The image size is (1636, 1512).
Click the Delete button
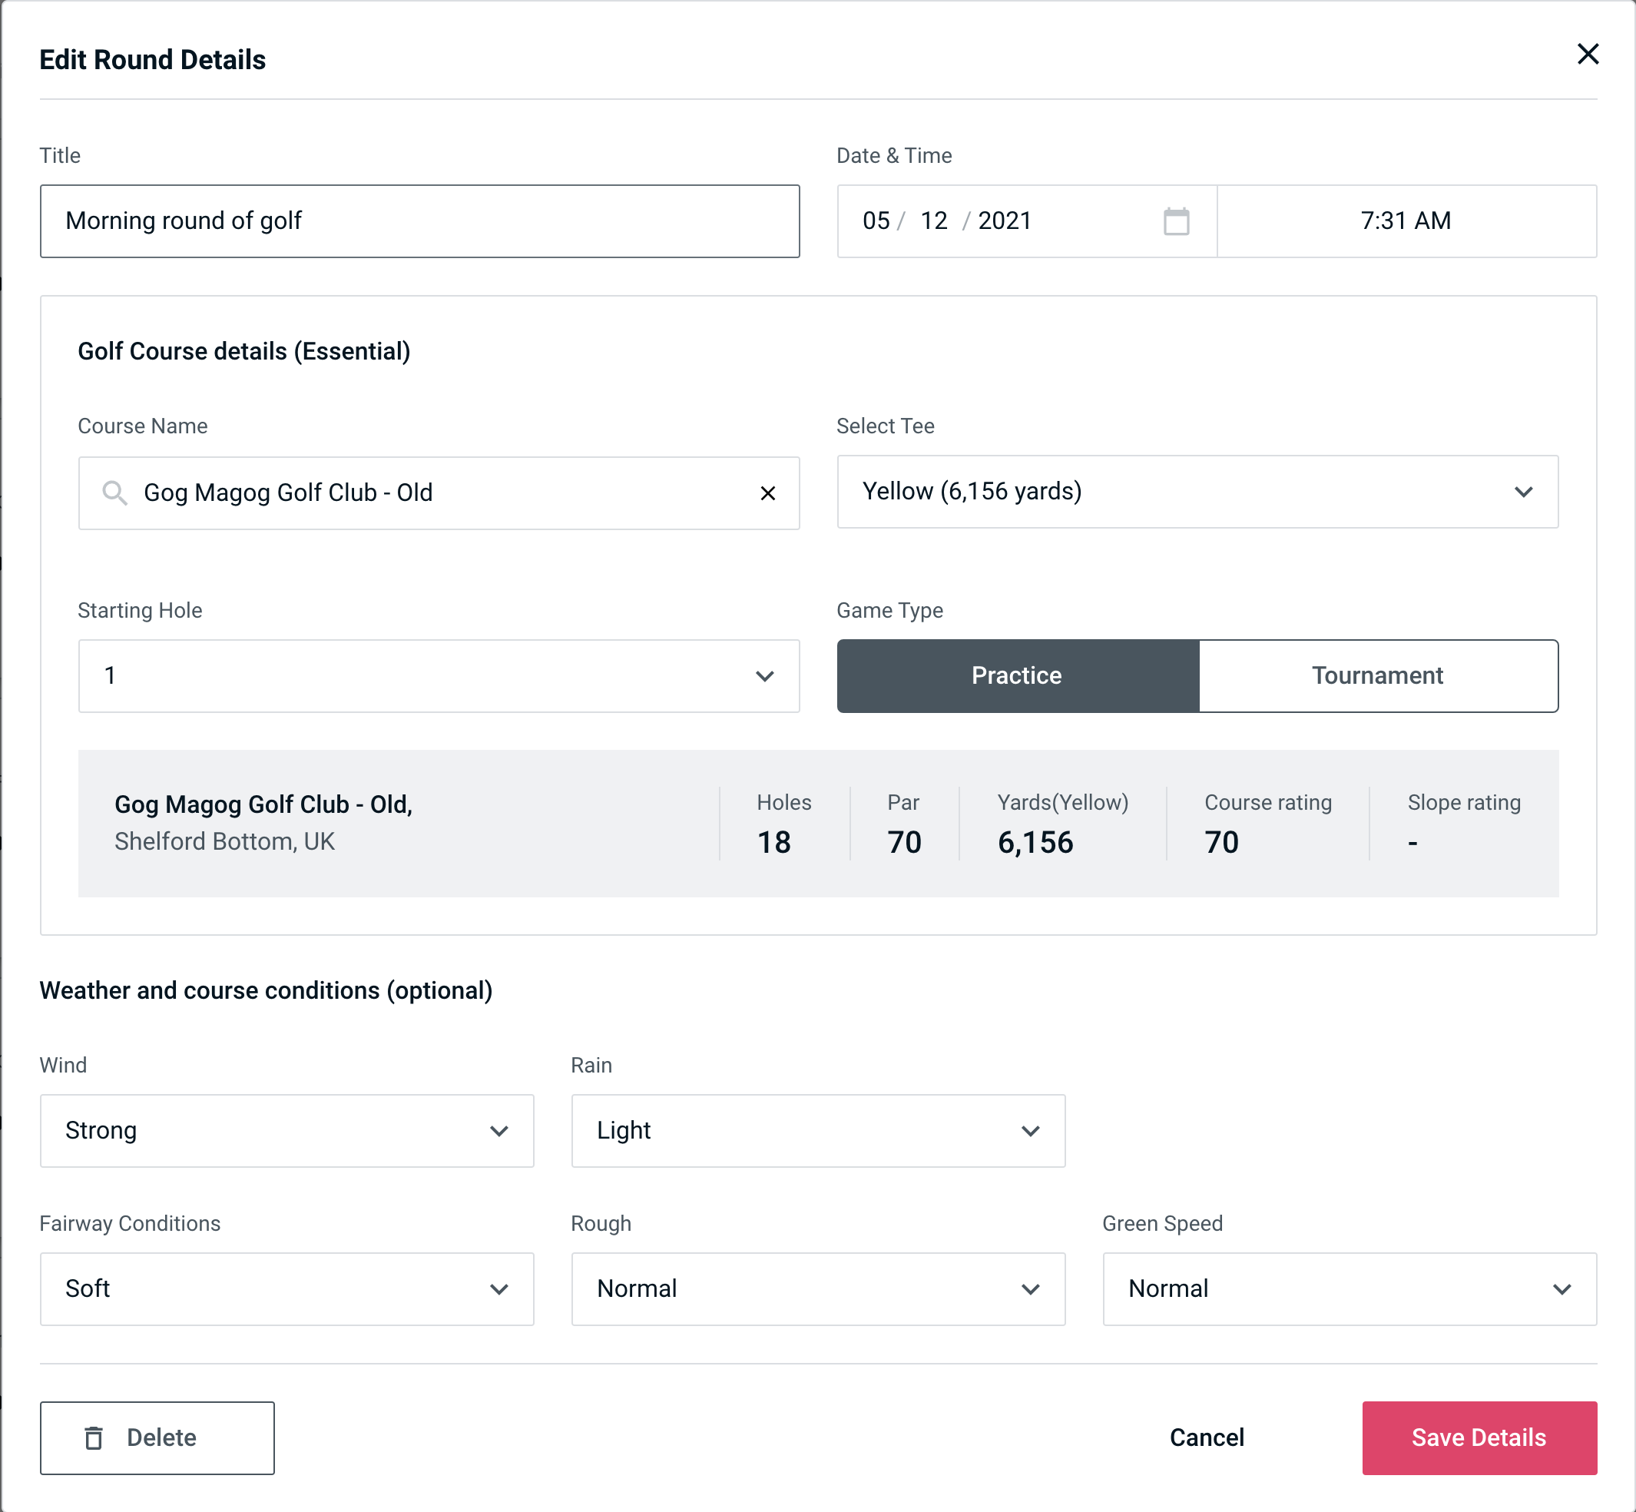(158, 1437)
